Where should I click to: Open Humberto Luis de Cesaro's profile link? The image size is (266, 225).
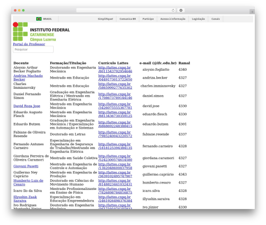[28, 182]
